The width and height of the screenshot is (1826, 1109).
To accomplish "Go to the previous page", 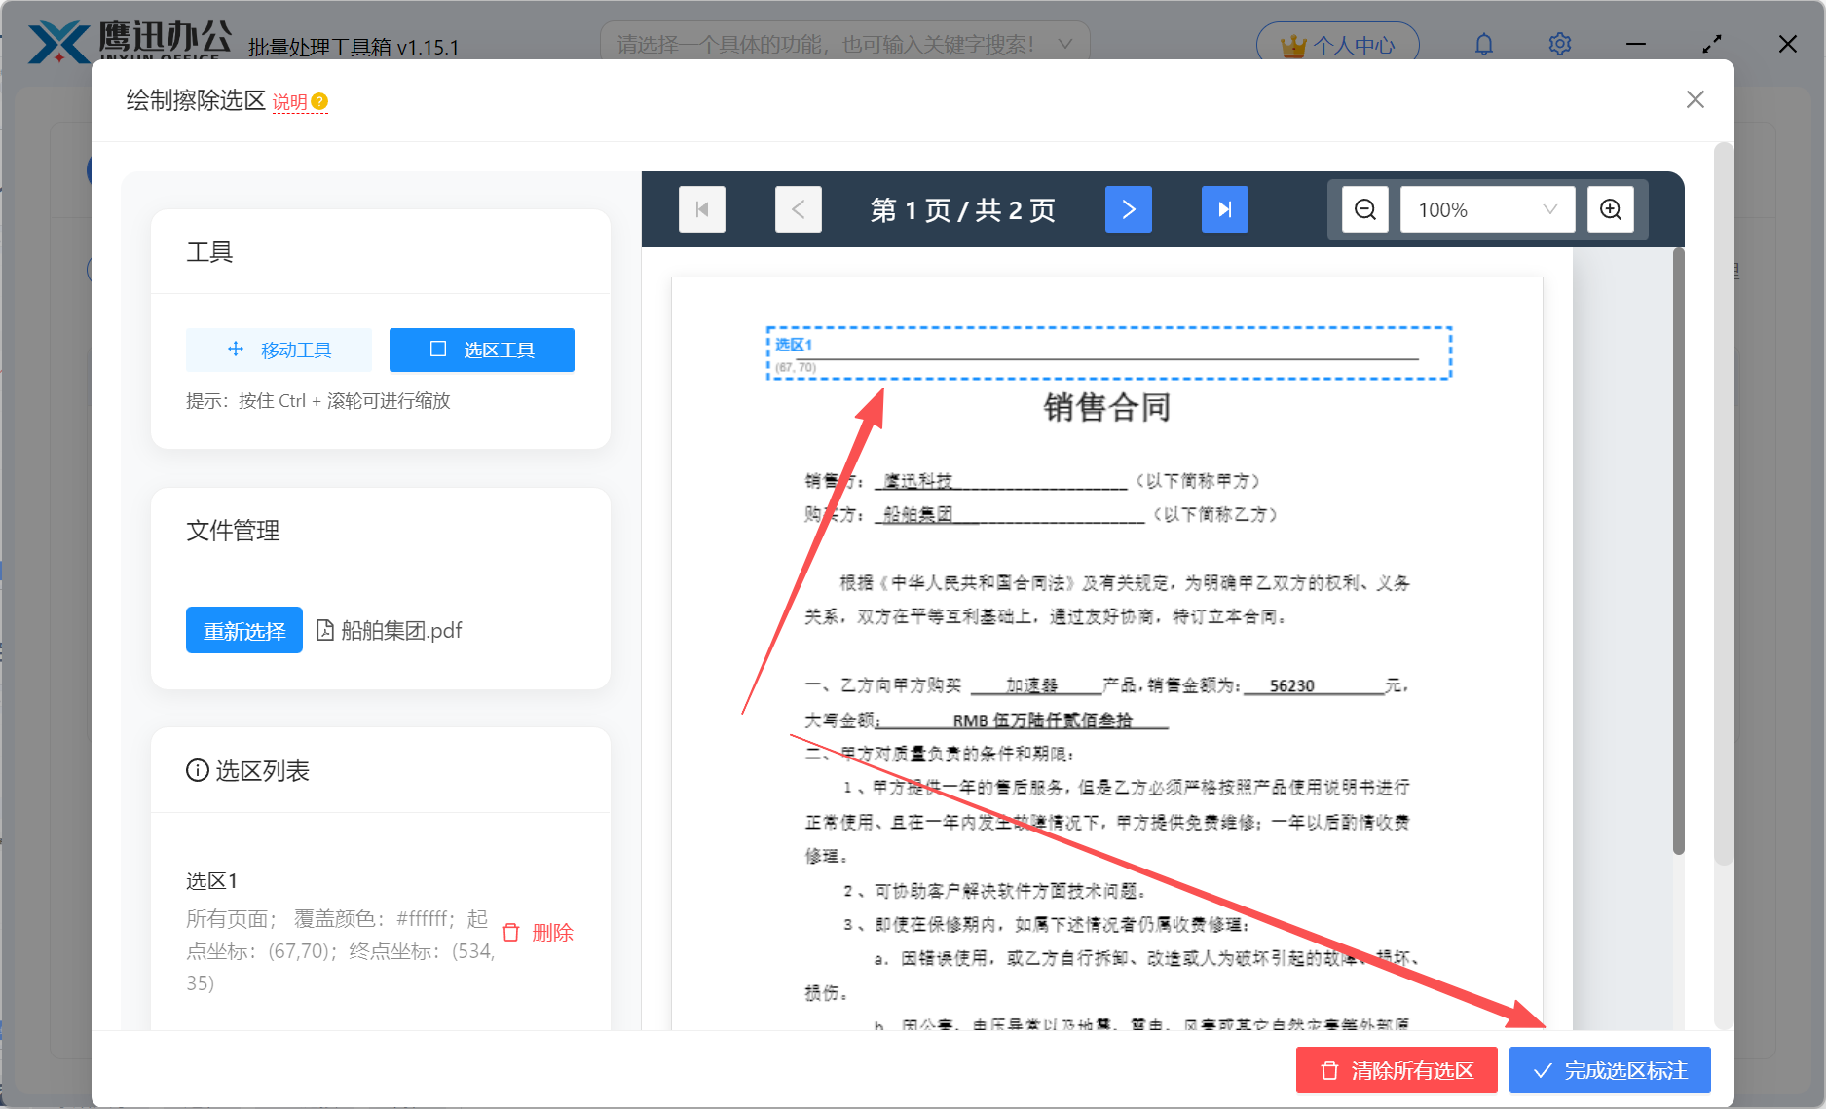I will tap(799, 209).
